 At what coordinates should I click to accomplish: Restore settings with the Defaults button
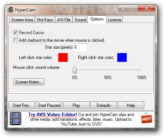point(104,105)
